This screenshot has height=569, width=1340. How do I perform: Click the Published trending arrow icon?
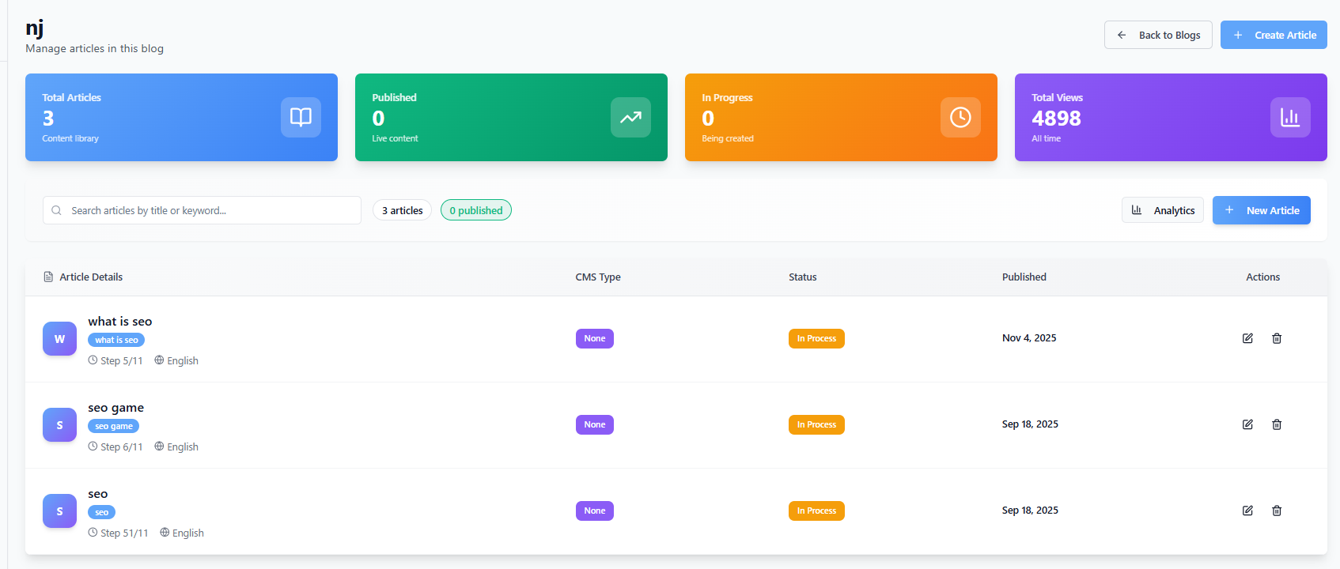pyautogui.click(x=630, y=117)
